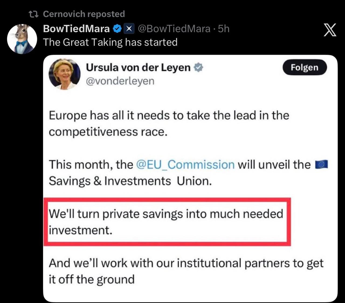Click the red highlighted box around private savings text
The width and height of the screenshot is (345, 303).
(167, 222)
